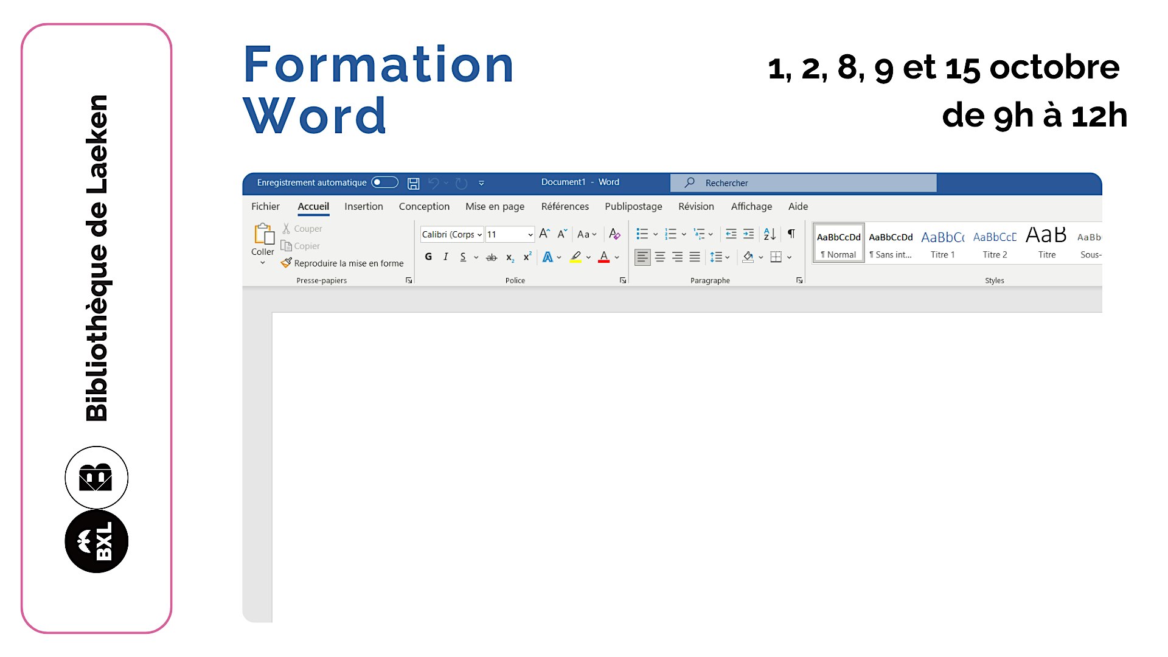Click the text effects A icon
Image resolution: width=1168 pixels, height=657 pixels.
(x=547, y=257)
